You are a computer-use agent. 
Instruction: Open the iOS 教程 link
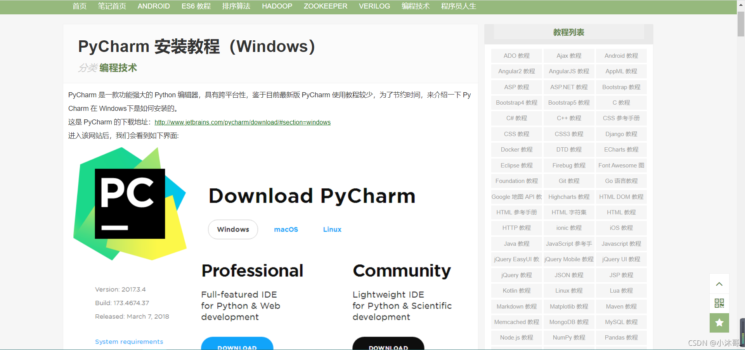[621, 228]
